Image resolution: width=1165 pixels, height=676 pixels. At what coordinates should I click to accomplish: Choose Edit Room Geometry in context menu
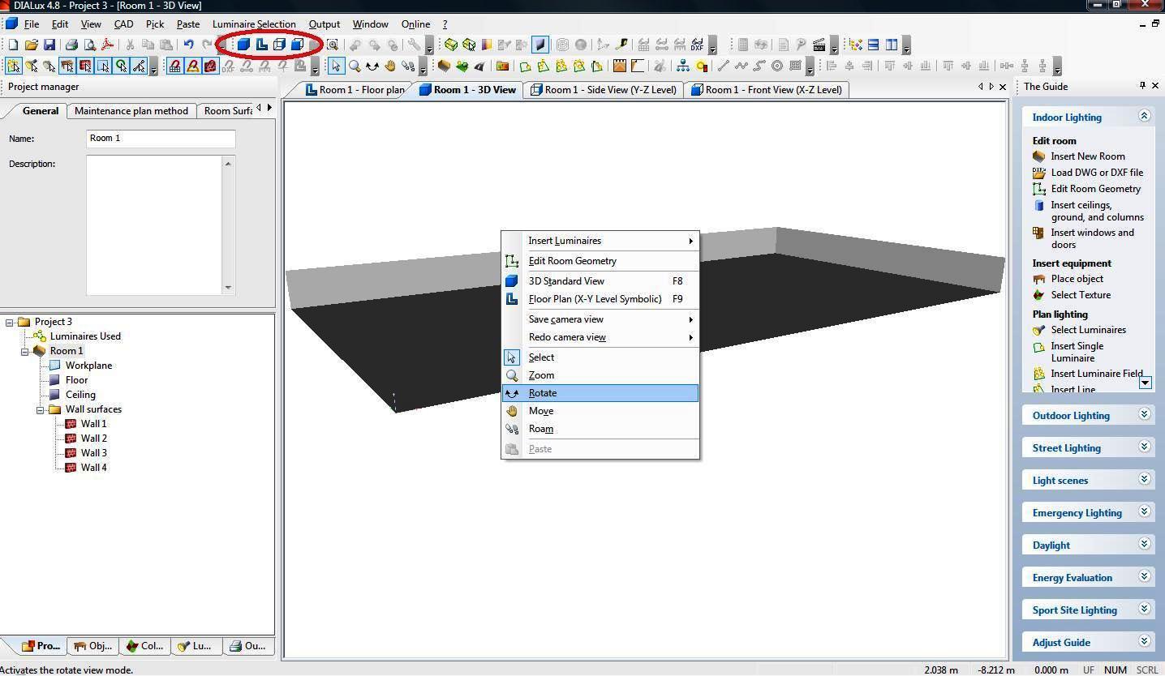click(x=600, y=261)
